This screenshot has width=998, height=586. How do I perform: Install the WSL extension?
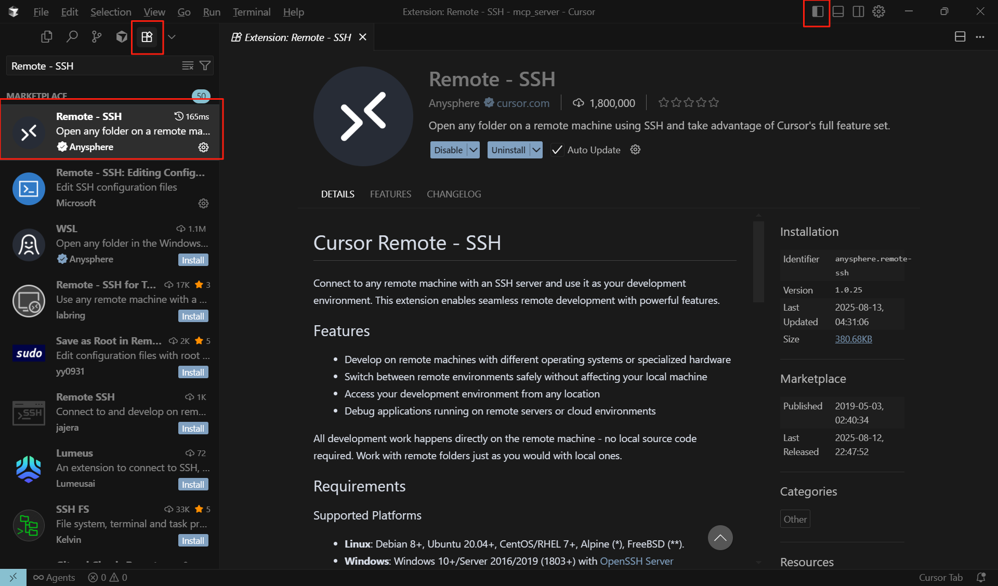point(193,260)
